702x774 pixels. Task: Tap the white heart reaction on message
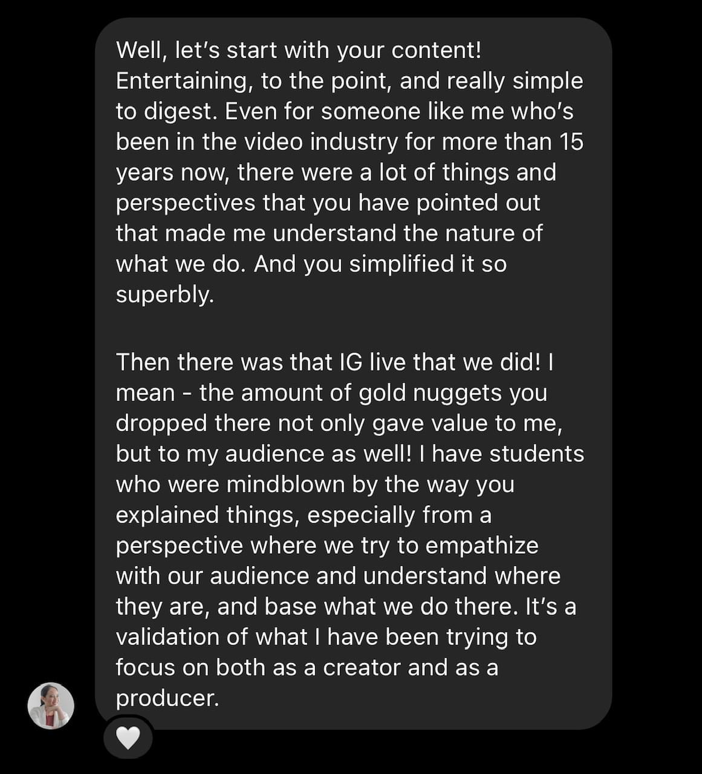coord(128,737)
